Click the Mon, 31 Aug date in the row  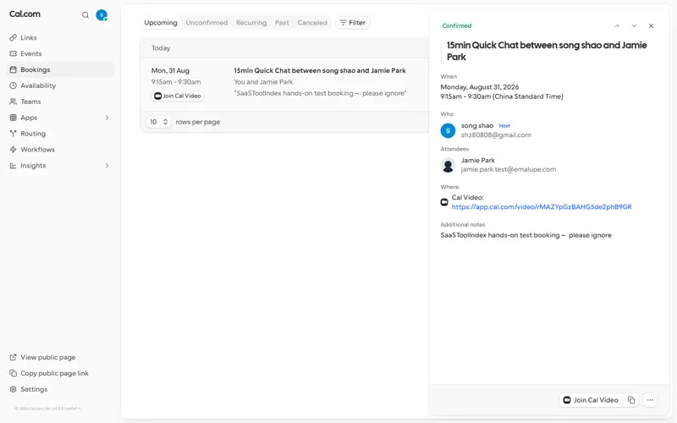click(x=170, y=70)
